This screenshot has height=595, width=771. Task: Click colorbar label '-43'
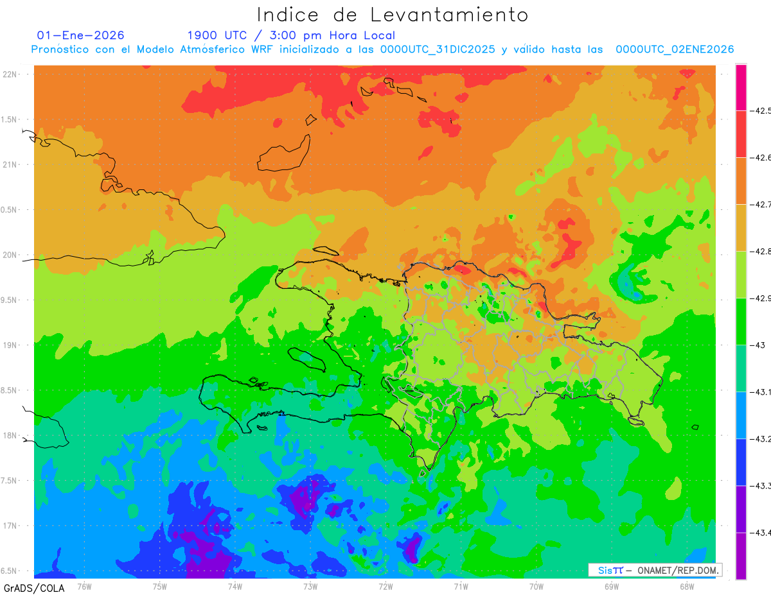point(759,345)
